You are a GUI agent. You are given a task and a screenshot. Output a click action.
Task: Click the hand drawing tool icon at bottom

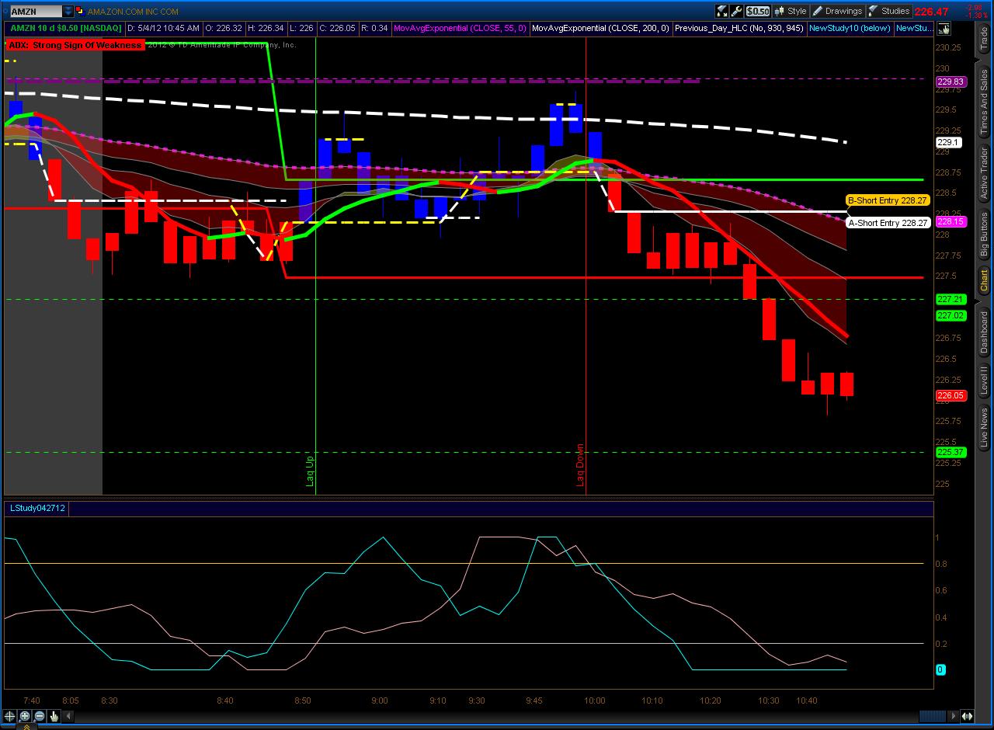[54, 716]
